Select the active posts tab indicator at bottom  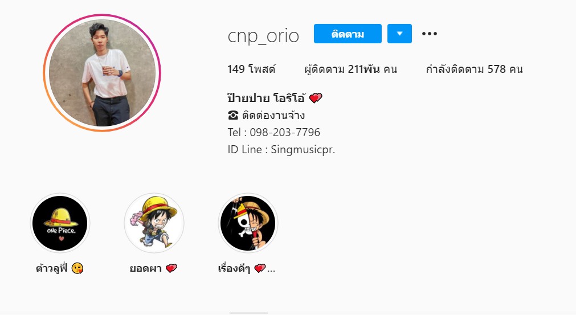[x=249, y=313]
